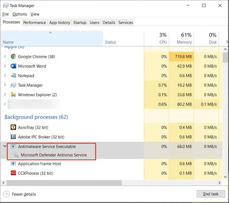
Task: Click the vertical scrollbar up arrow
Action: coord(225,49)
